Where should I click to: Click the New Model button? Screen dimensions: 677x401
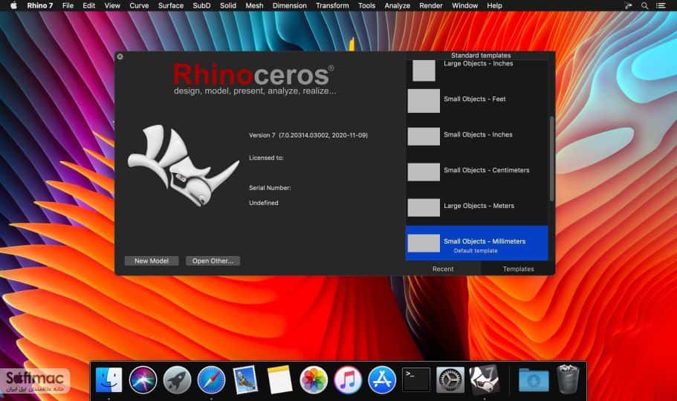tap(152, 261)
